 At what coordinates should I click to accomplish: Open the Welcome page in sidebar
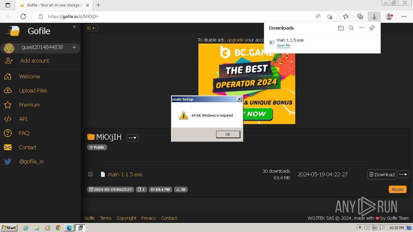tap(29, 76)
